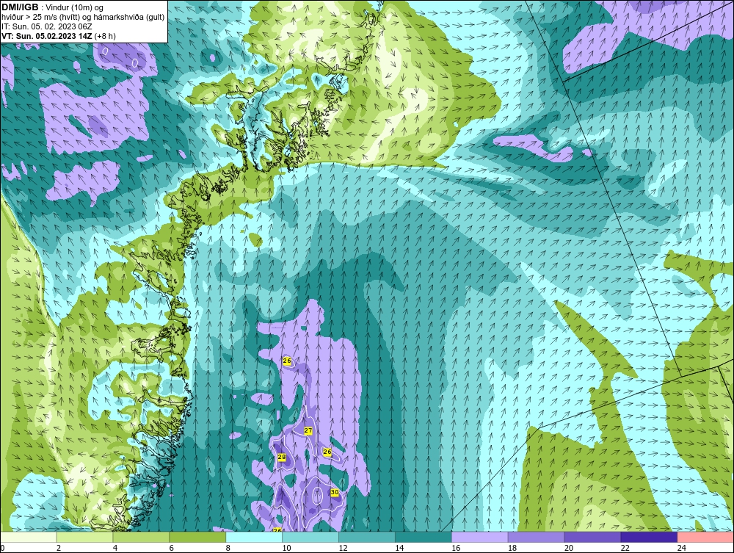Click the 0–2 m/s palest legend swatch
The height and width of the screenshot is (553, 734).
pos(28,537)
